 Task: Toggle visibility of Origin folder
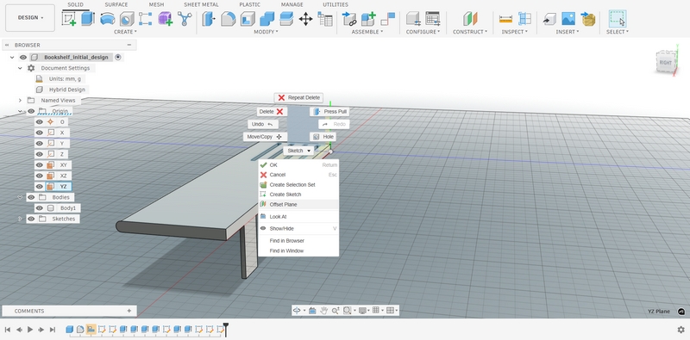tap(31, 111)
